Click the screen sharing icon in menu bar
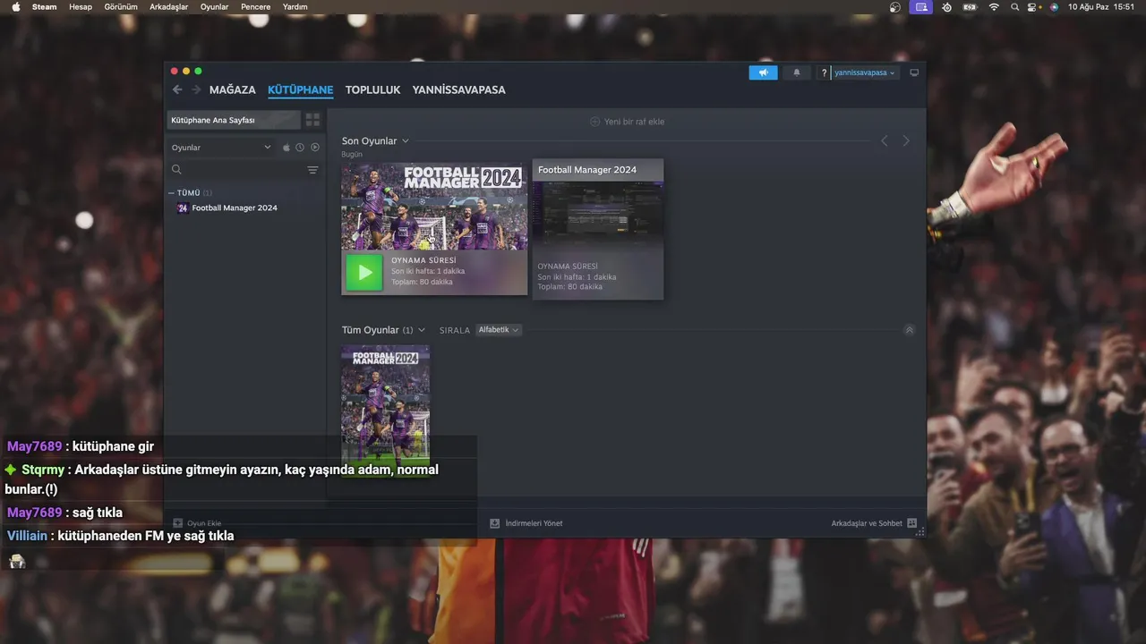1146x644 pixels. pos(920,7)
